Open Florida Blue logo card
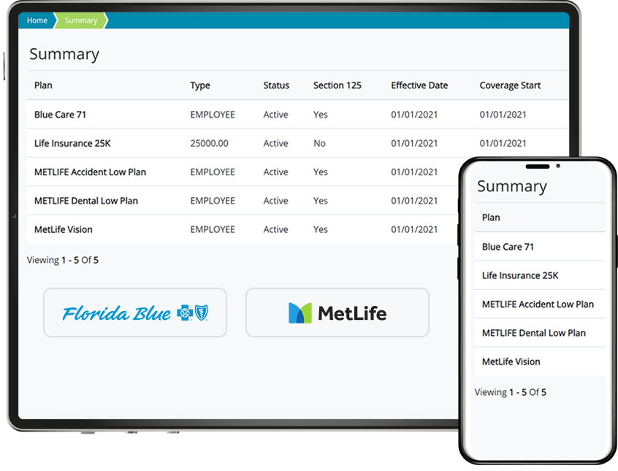Image resolution: width=618 pixels, height=471 pixels. click(x=135, y=313)
